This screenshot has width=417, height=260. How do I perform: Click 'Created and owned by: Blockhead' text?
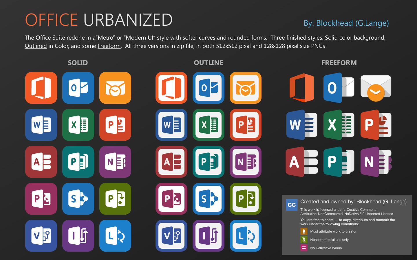coord(353,202)
